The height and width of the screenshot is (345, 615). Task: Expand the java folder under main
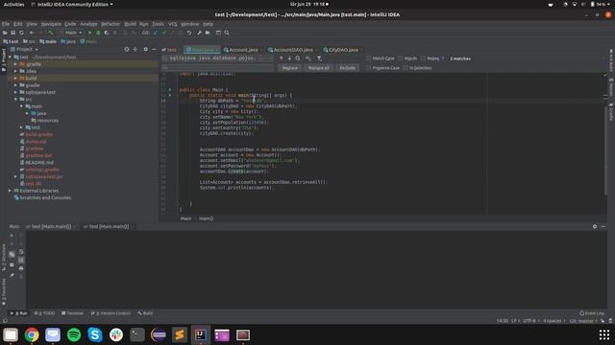(27, 113)
